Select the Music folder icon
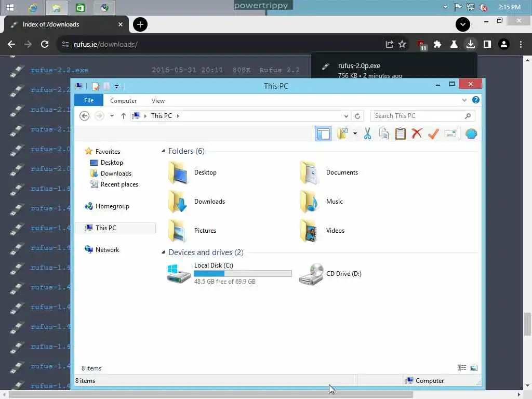The width and height of the screenshot is (532, 399). (310, 202)
